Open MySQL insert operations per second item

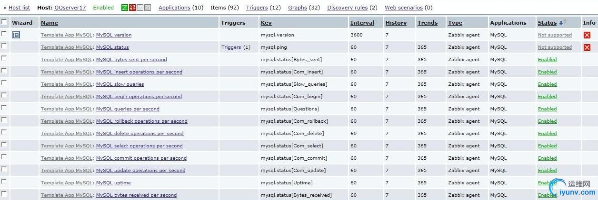(139, 72)
